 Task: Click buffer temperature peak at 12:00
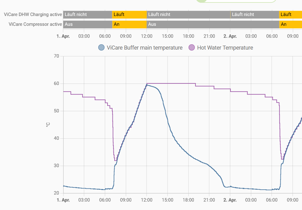coord(147,85)
